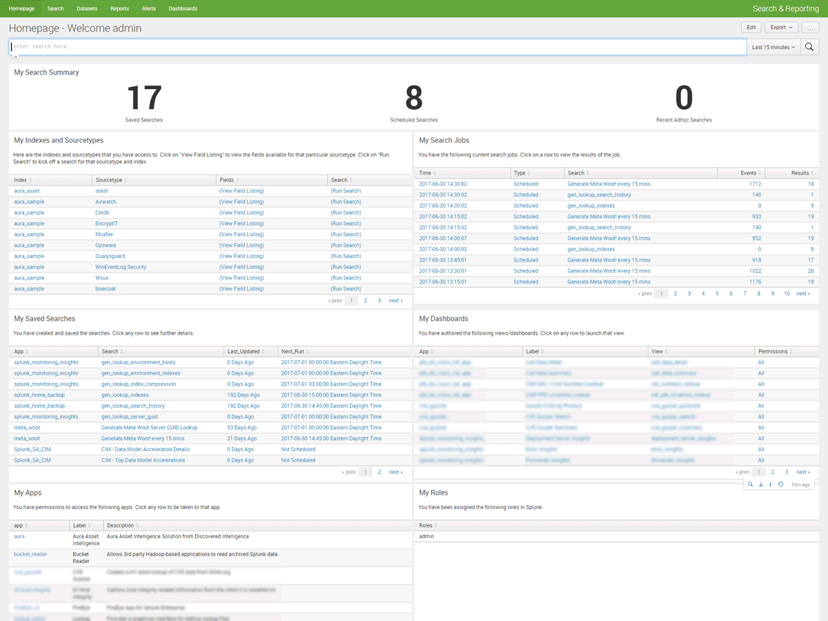Image resolution: width=828 pixels, height=621 pixels.
Task: Sort Sourcetype column in Indexes table
Action: click(110, 180)
